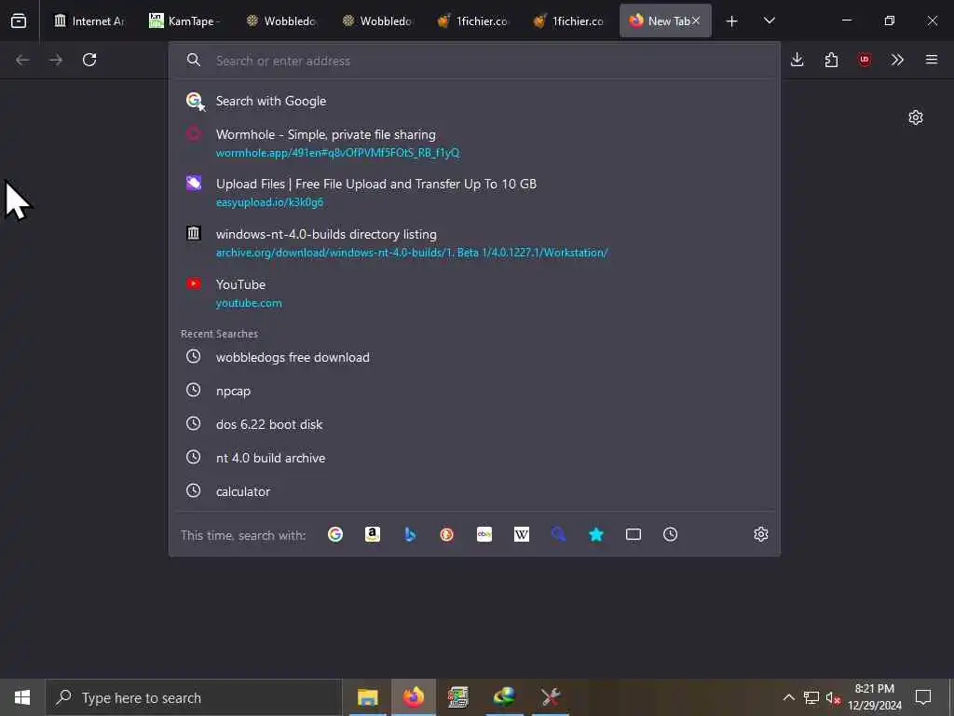Search this time with Google icon

(x=335, y=534)
